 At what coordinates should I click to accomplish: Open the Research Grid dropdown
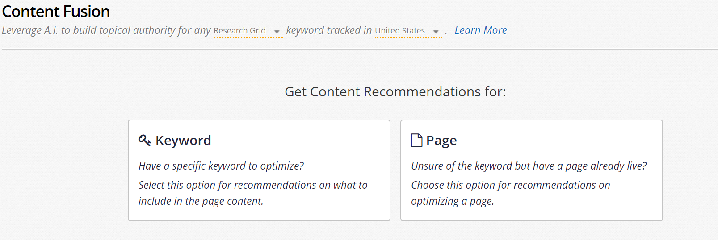(x=248, y=31)
